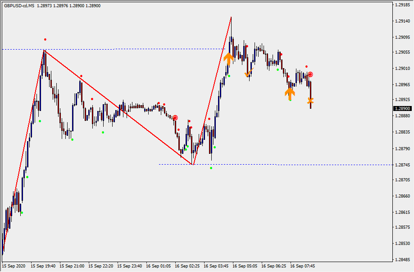Click the orange up arrow near 03:45
Viewport: 414px width, 272px height.
[228, 59]
